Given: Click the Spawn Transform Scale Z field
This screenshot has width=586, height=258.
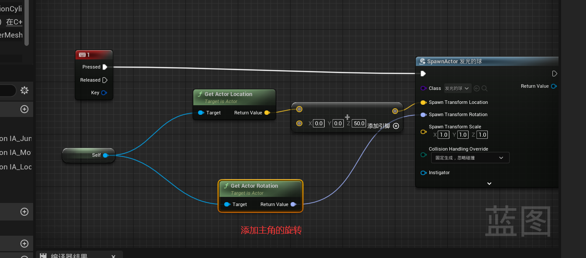Looking at the screenshot, I should pyautogui.click(x=482, y=134).
